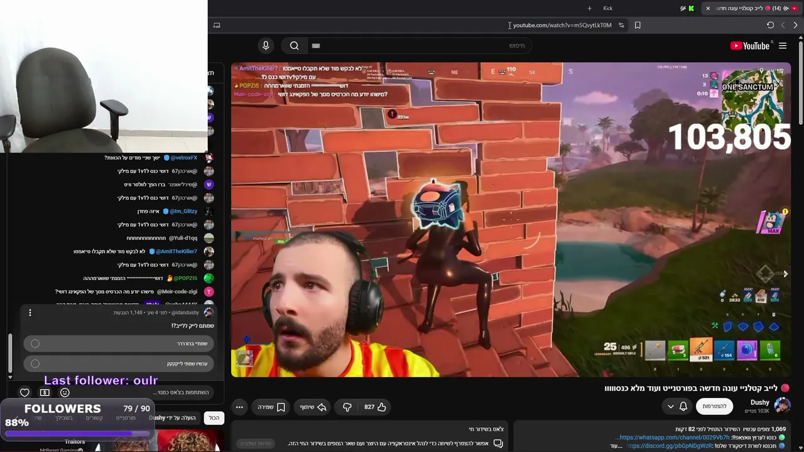Send a heart reaction in live chat
This screenshot has height=452, width=804.
point(24,392)
